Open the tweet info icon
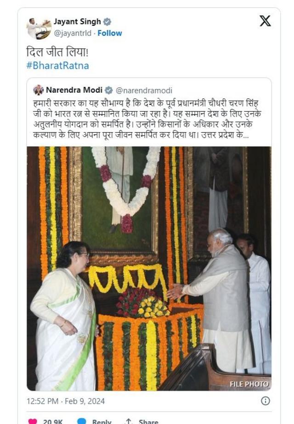The width and height of the screenshot is (294, 424). tap(266, 401)
